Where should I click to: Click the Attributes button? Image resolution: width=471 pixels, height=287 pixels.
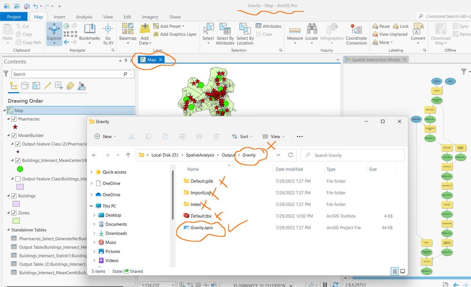[x=269, y=26]
